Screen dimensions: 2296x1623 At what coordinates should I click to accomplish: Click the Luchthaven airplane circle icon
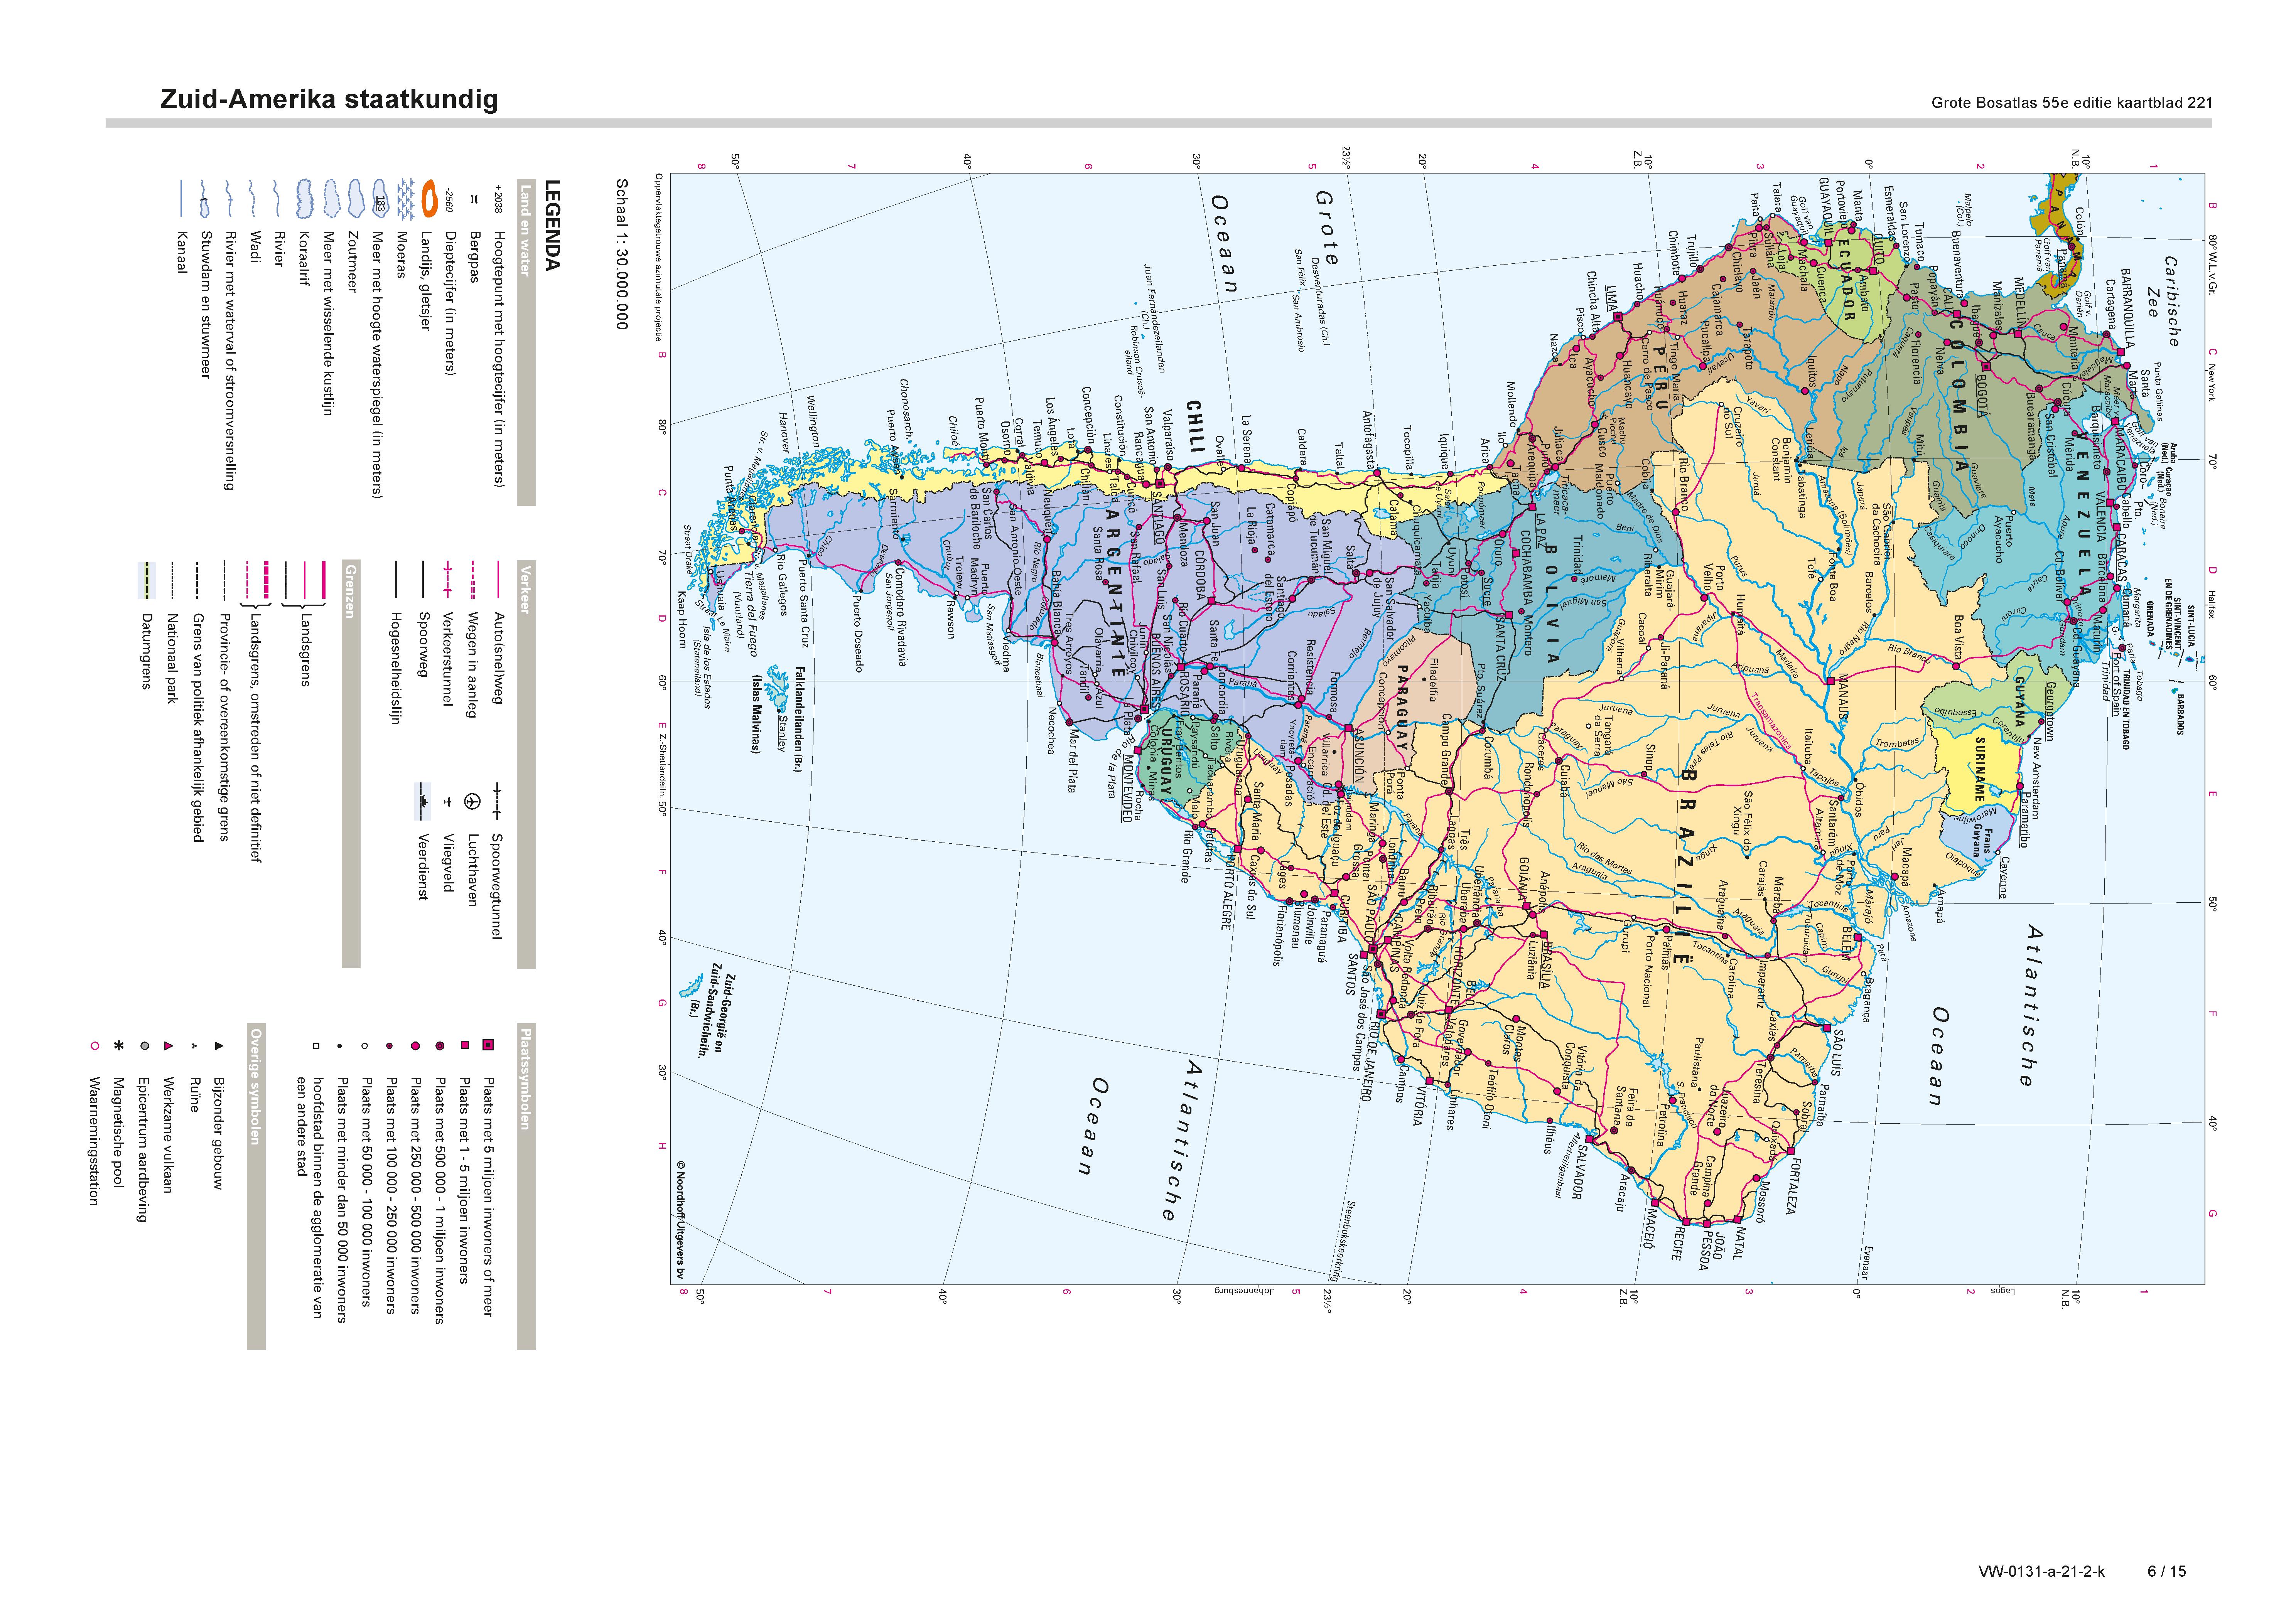[472, 801]
